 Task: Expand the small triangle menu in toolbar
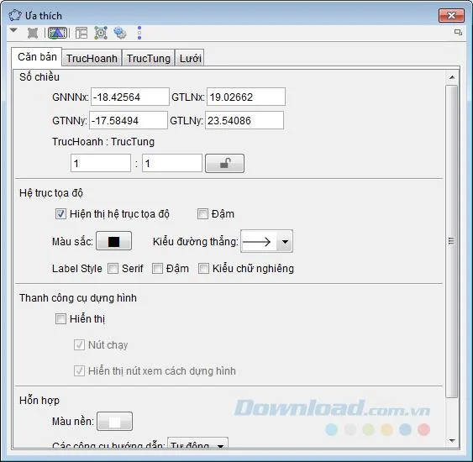pos(13,30)
